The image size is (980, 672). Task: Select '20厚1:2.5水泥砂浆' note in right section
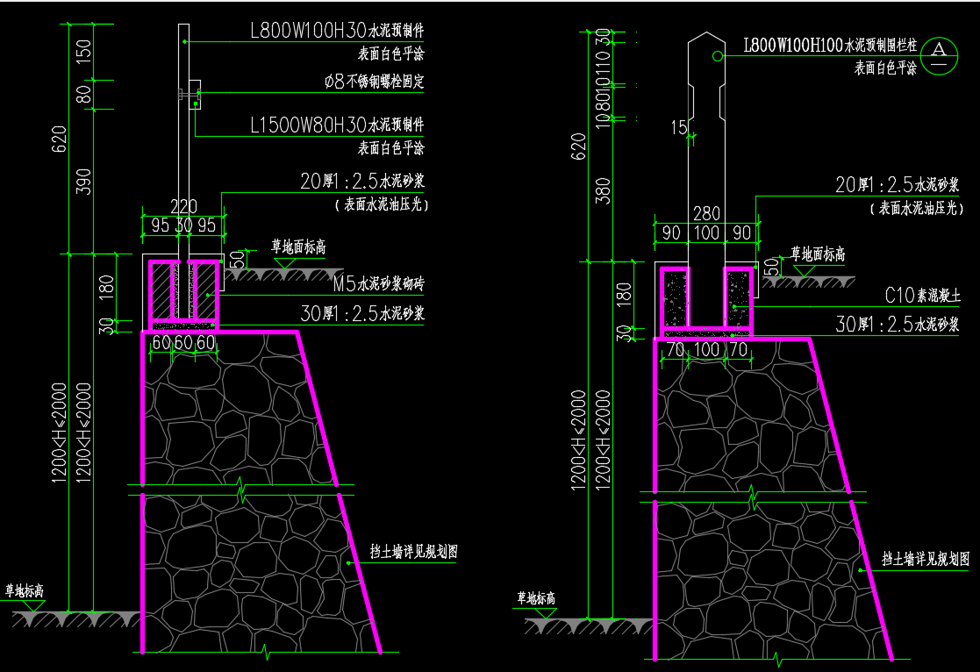[x=897, y=185]
